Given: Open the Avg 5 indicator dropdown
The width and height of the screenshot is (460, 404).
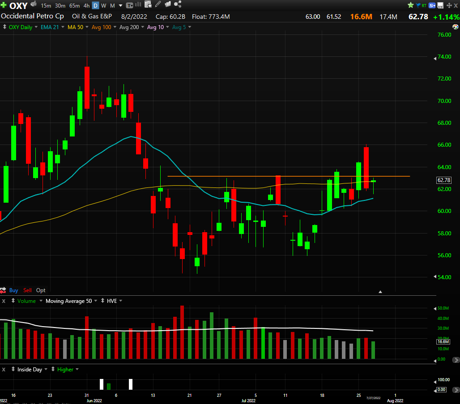Looking at the screenshot, I should pyautogui.click(x=190, y=27).
